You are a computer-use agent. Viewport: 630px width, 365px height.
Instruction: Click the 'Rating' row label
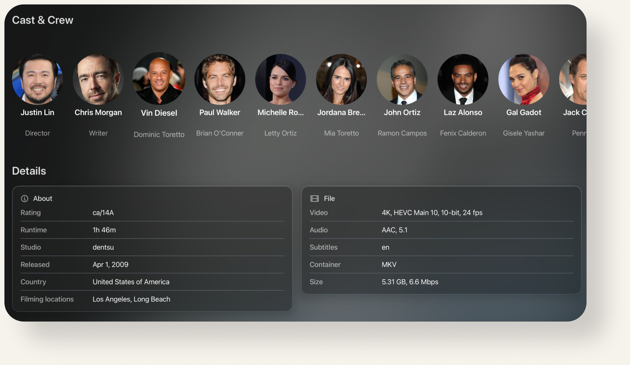pyautogui.click(x=31, y=213)
